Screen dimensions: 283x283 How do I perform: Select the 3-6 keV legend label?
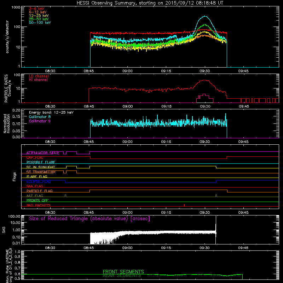(37, 8)
